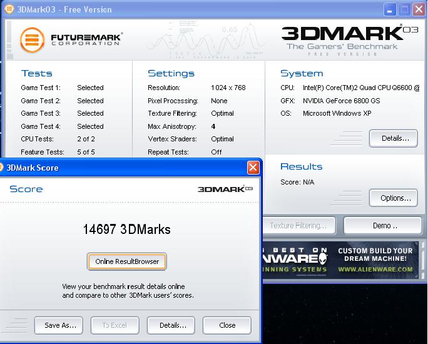Close the 3DMark03 main window
This screenshot has width=428, height=344.
coord(419,9)
